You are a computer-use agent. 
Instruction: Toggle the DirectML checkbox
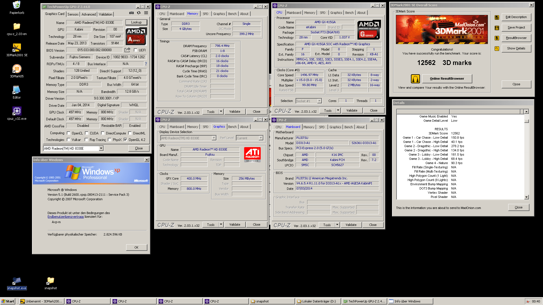pyautogui.click(x=130, y=133)
